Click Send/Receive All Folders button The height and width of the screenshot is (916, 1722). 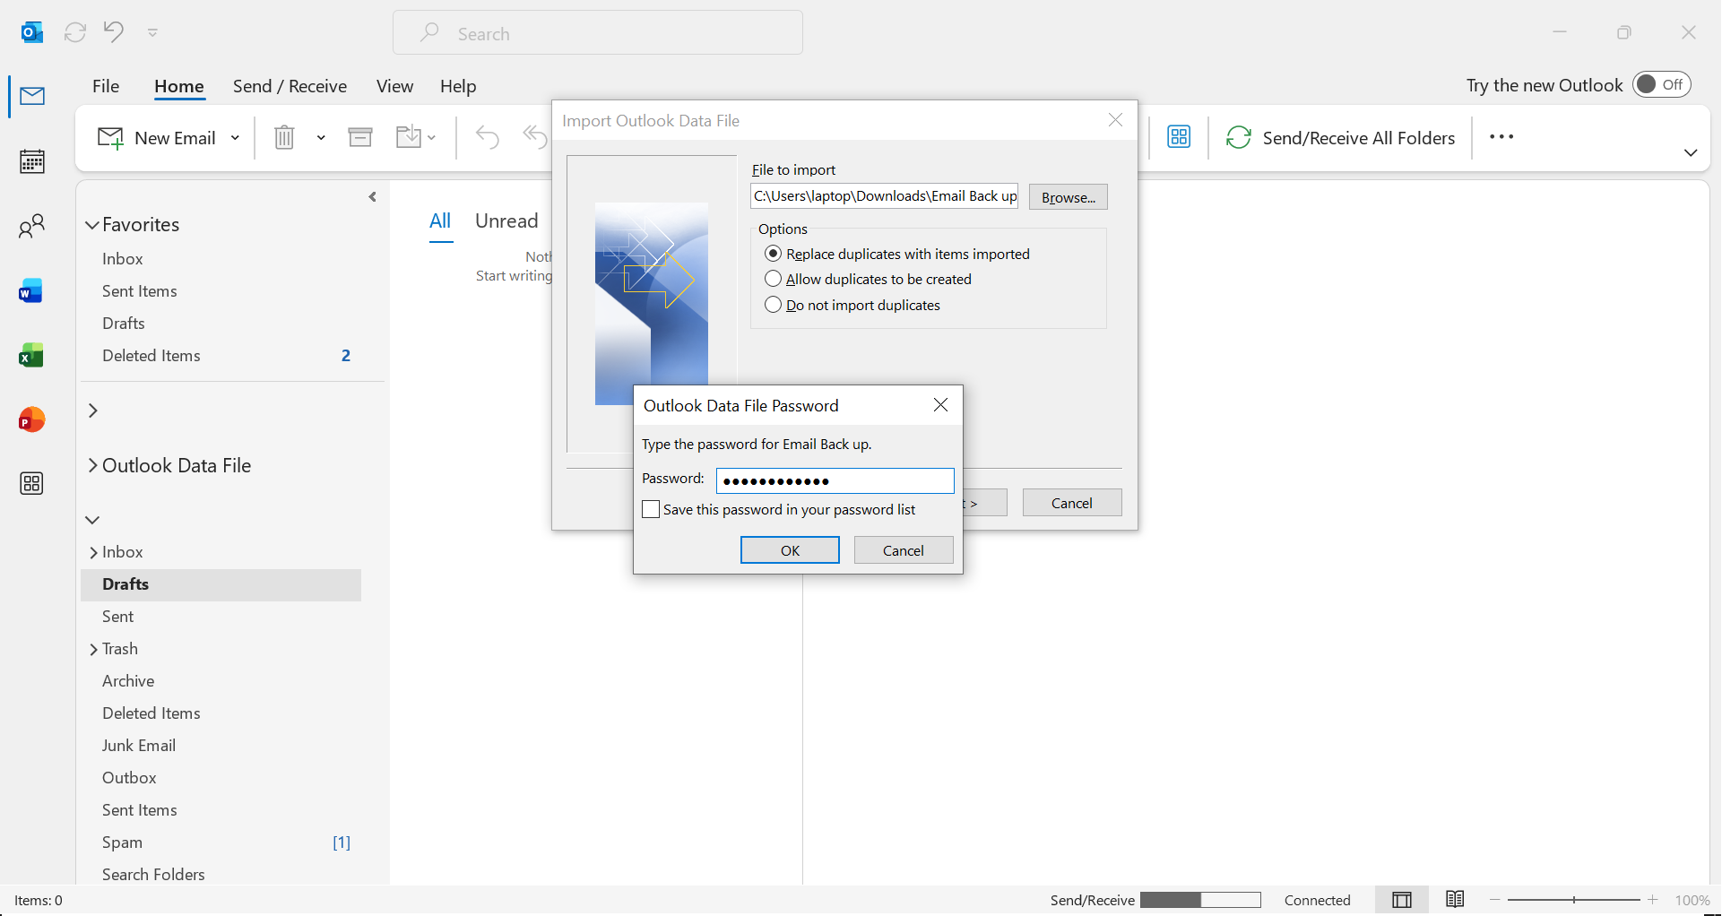coord(1340,138)
